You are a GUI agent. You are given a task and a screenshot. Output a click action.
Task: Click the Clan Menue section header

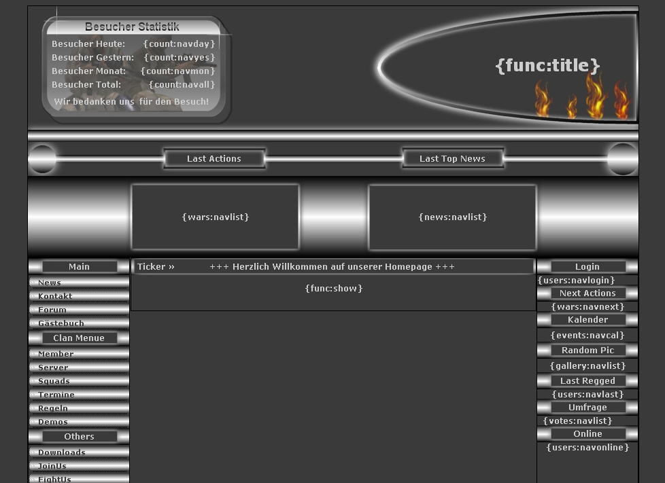[79, 338]
